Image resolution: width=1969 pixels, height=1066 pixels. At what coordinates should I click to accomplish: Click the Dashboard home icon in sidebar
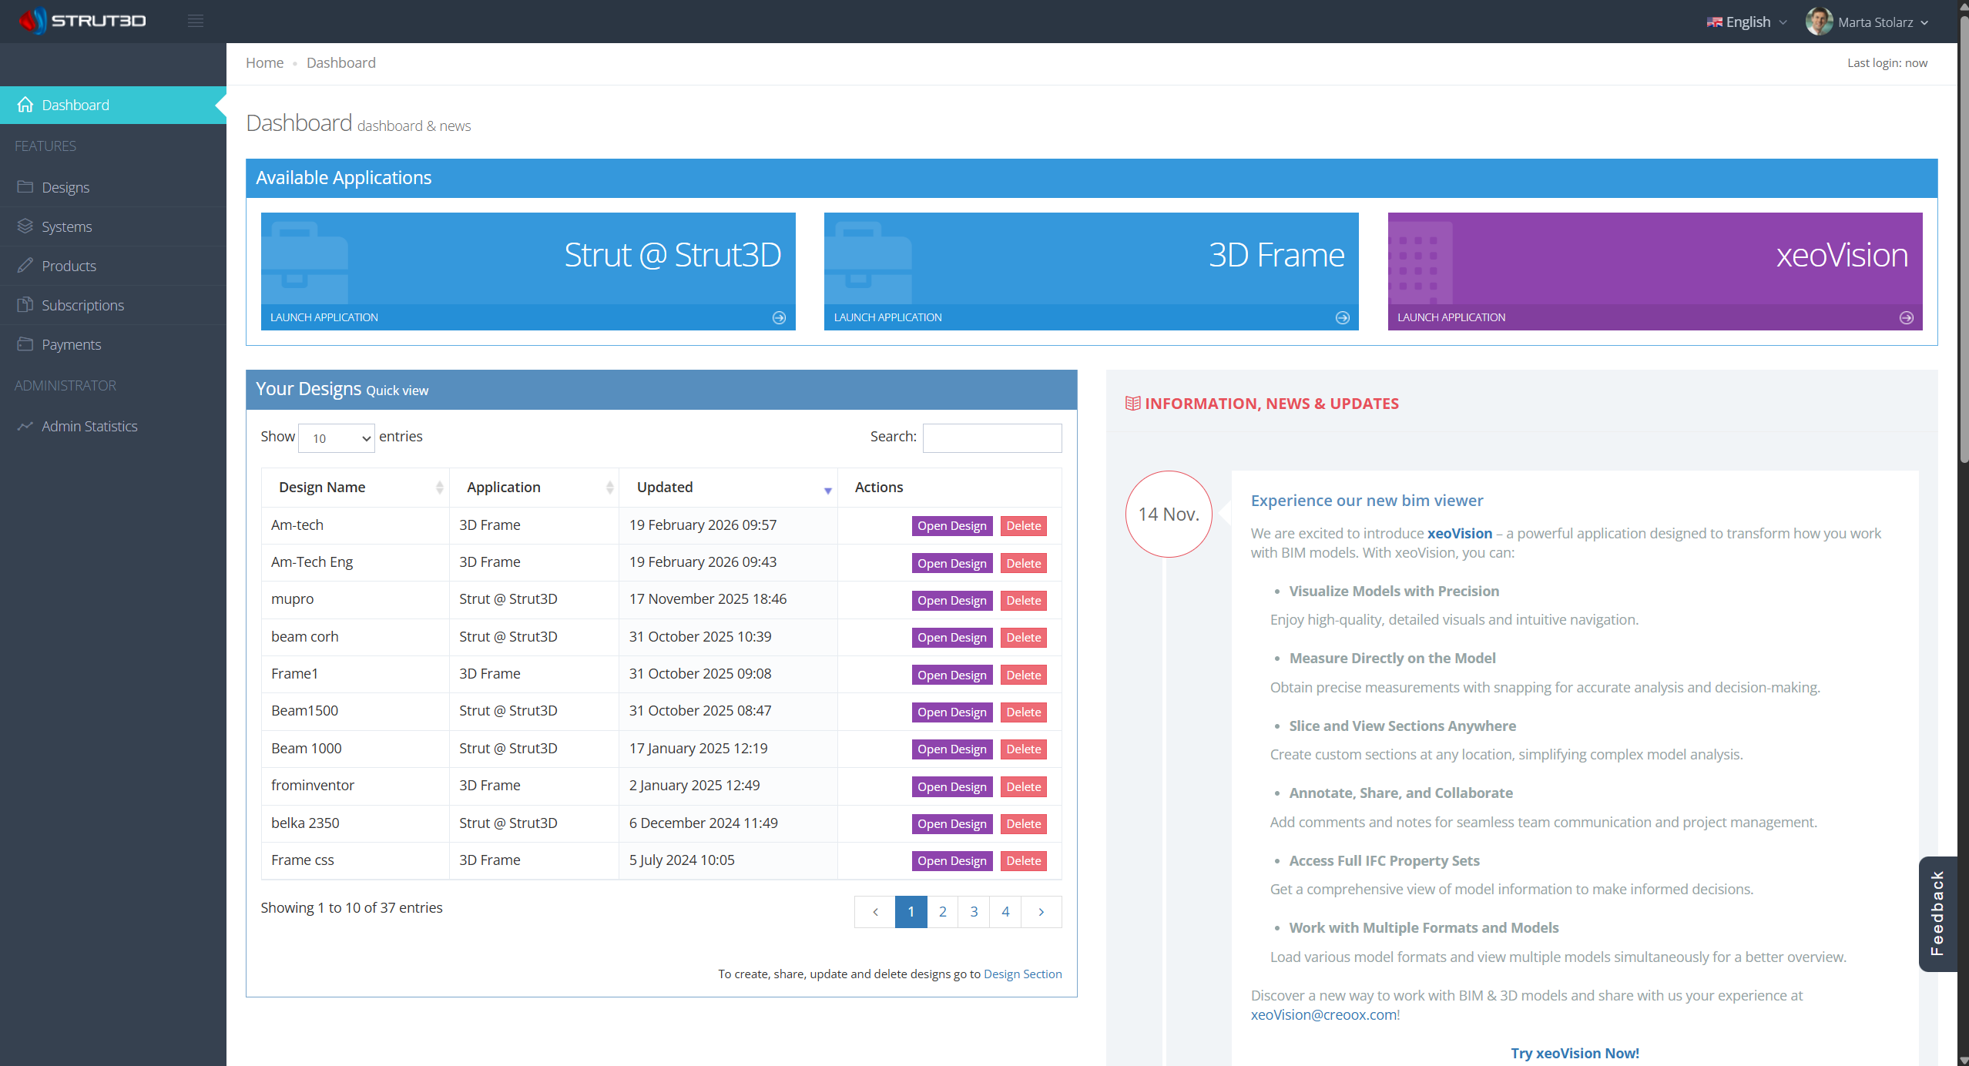(x=25, y=105)
